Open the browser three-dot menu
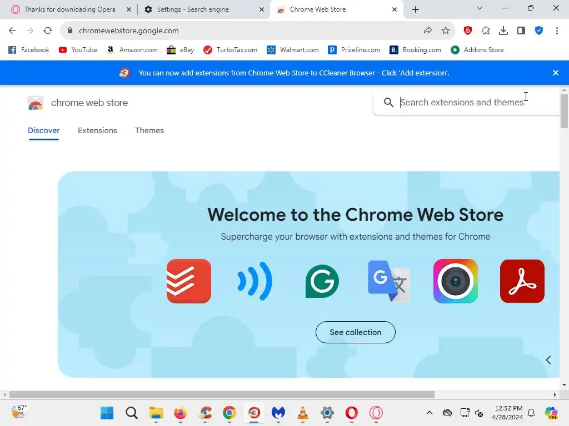The height and width of the screenshot is (426, 569). tap(557, 31)
